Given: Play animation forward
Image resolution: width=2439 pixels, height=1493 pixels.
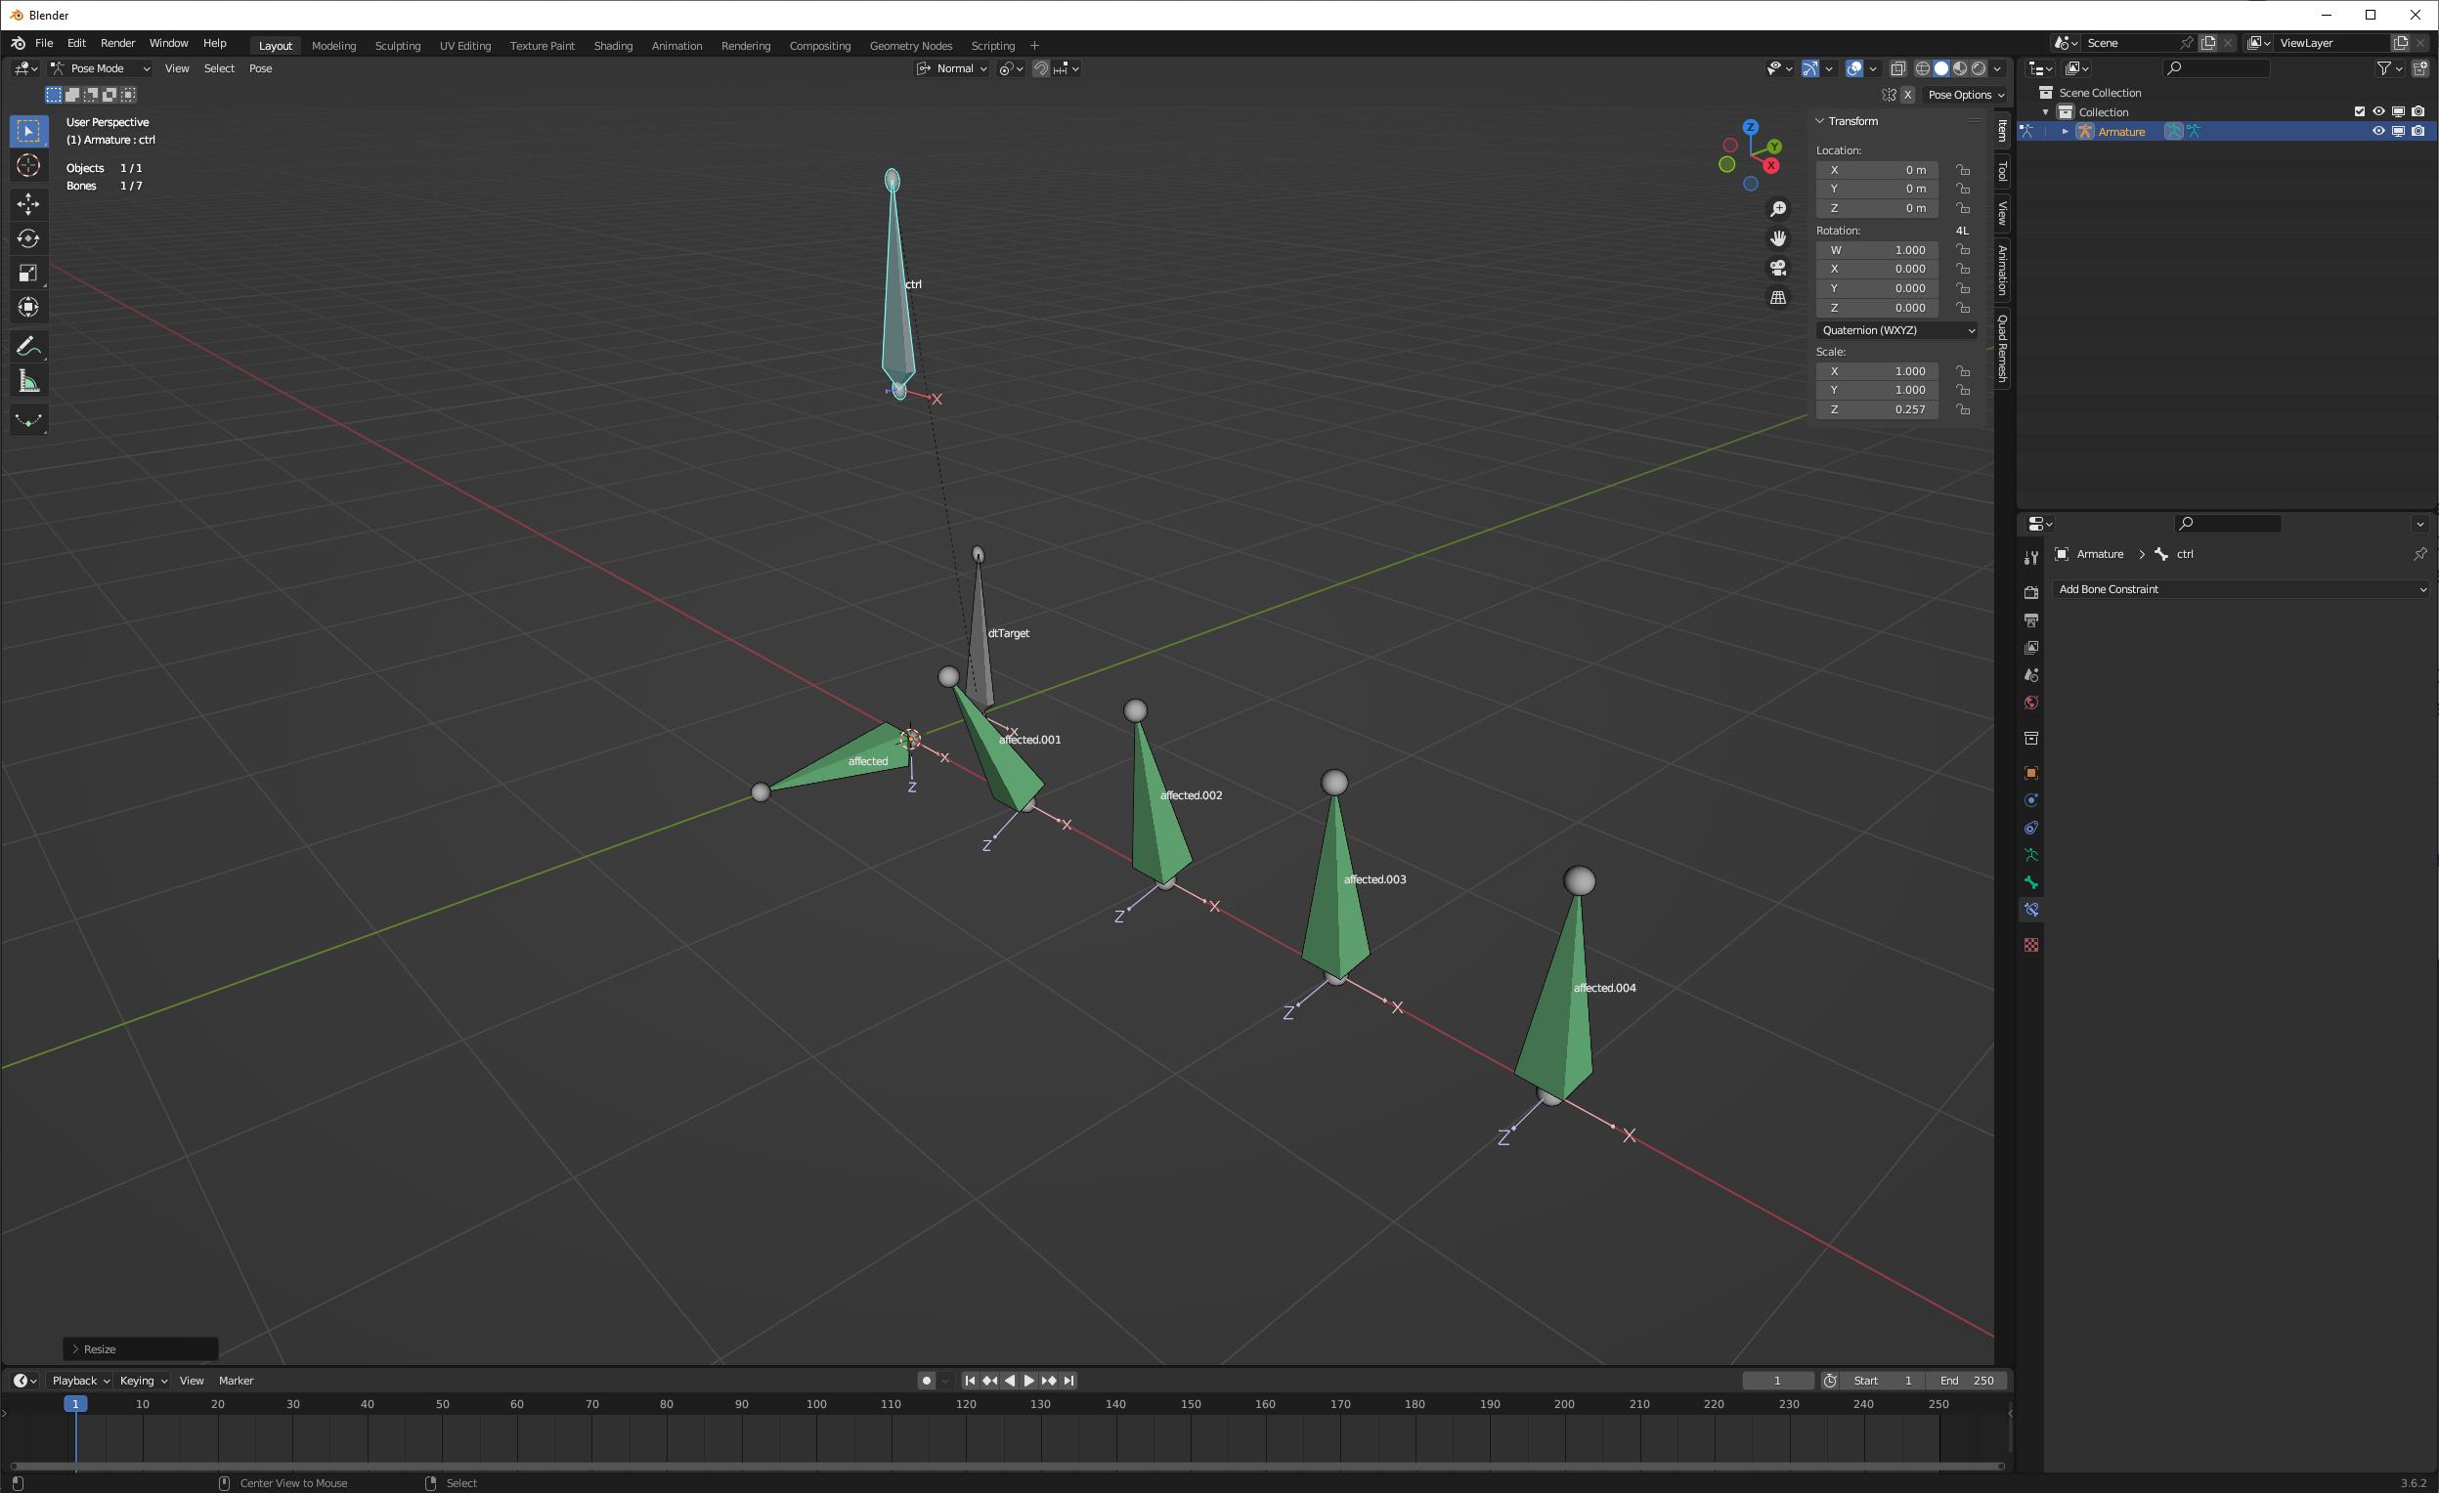Looking at the screenshot, I should pyautogui.click(x=1028, y=1382).
